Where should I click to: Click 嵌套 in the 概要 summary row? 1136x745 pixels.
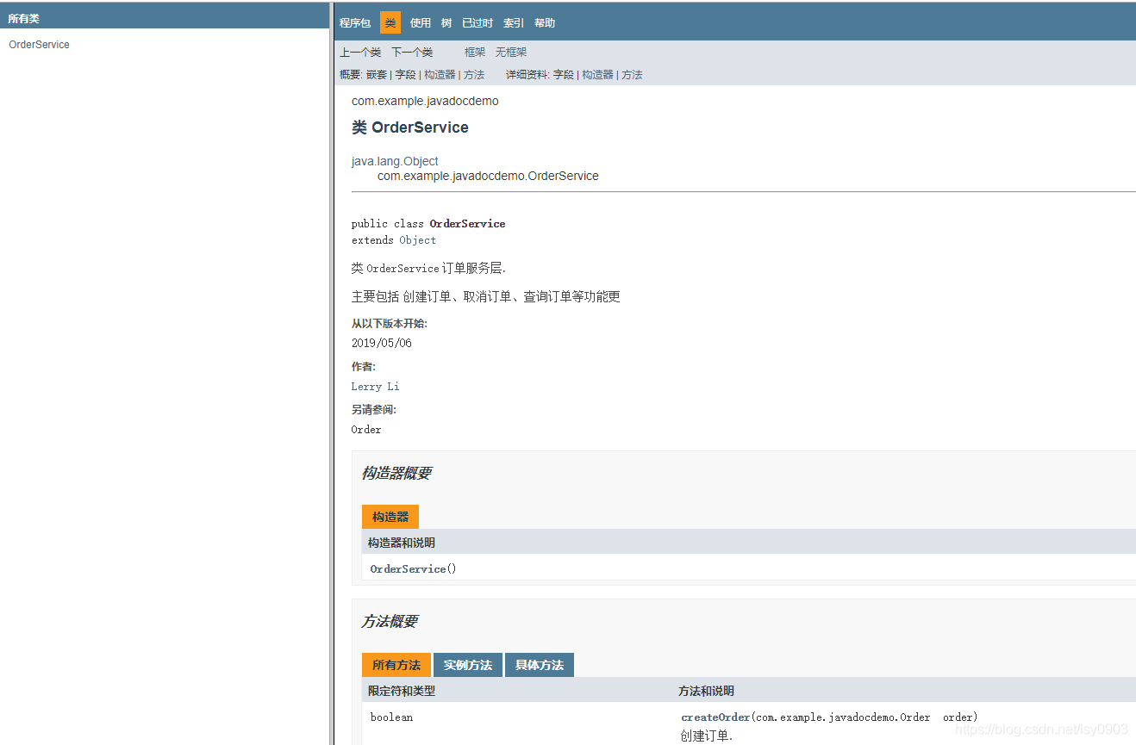(377, 75)
